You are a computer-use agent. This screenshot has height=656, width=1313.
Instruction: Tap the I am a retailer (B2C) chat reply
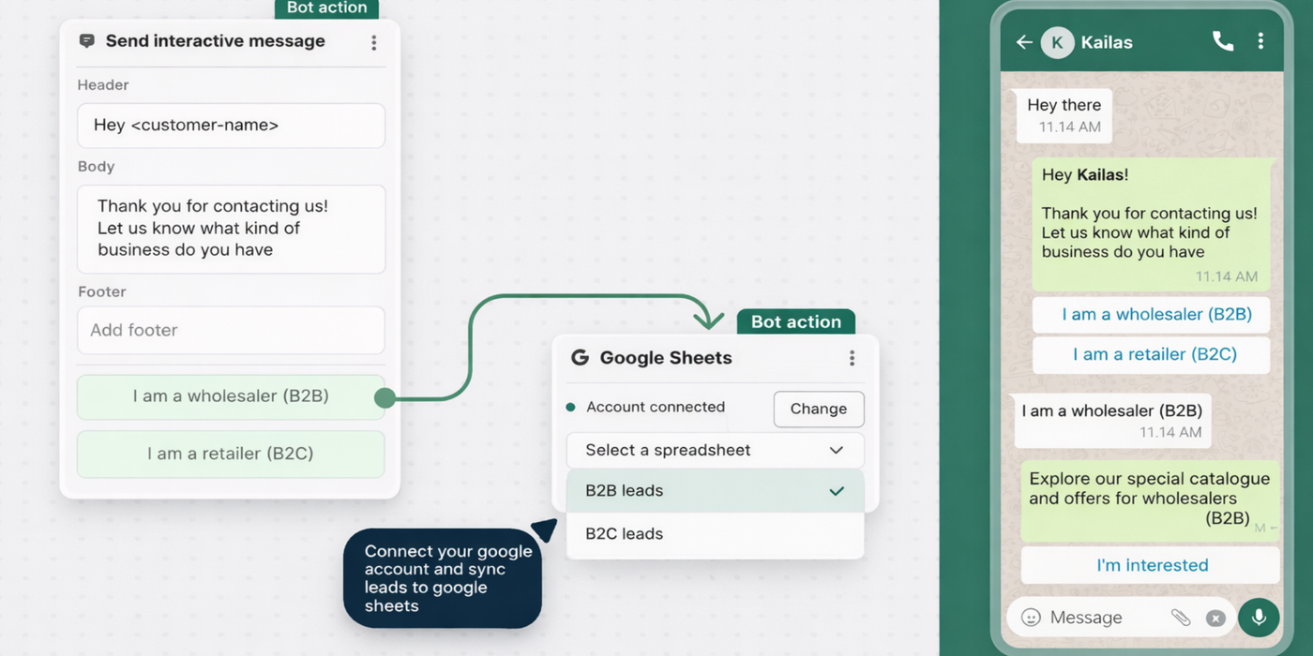(x=1154, y=354)
